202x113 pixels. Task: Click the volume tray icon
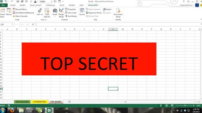coord(178,110)
